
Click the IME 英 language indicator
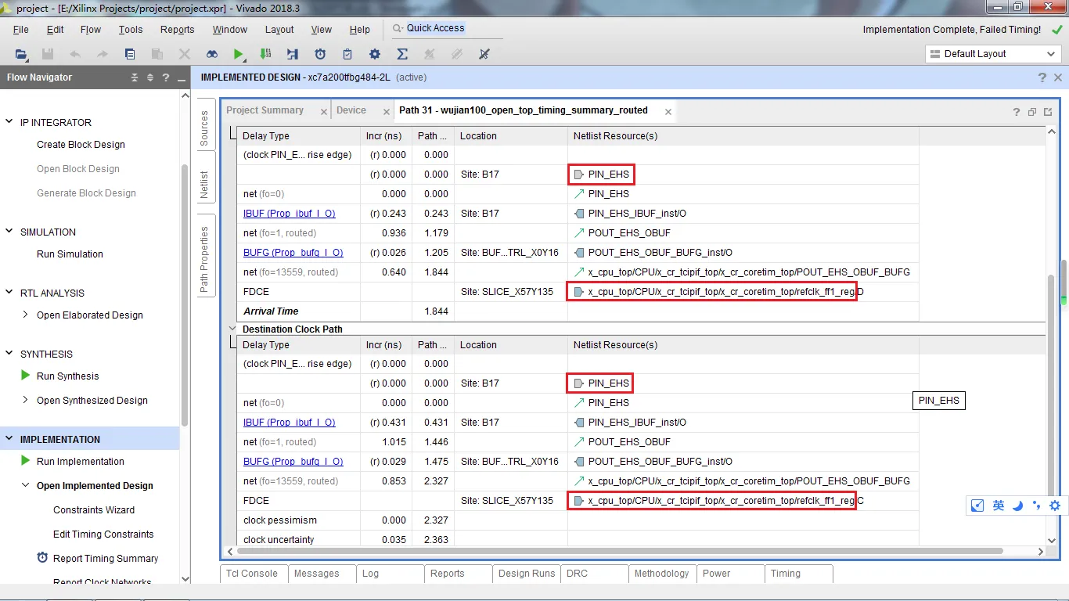tap(999, 506)
